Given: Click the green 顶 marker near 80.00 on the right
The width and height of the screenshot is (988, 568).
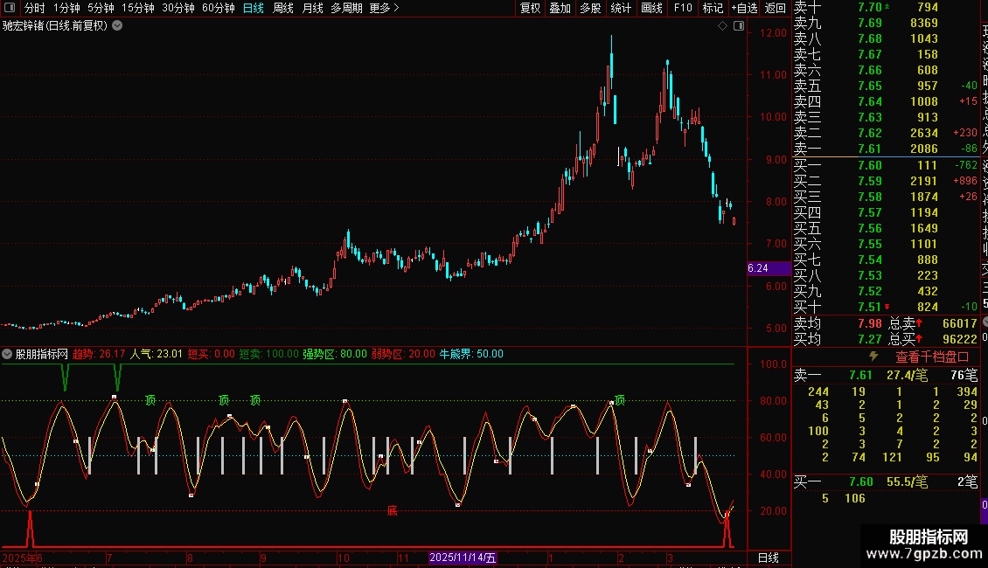Looking at the screenshot, I should 620,400.
